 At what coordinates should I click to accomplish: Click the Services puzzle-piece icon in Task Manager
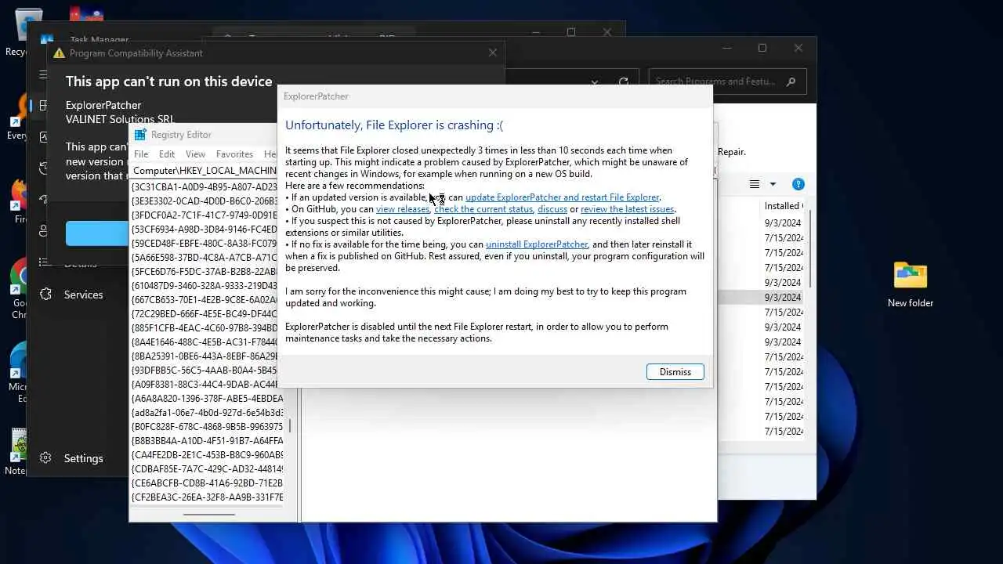coord(46,295)
